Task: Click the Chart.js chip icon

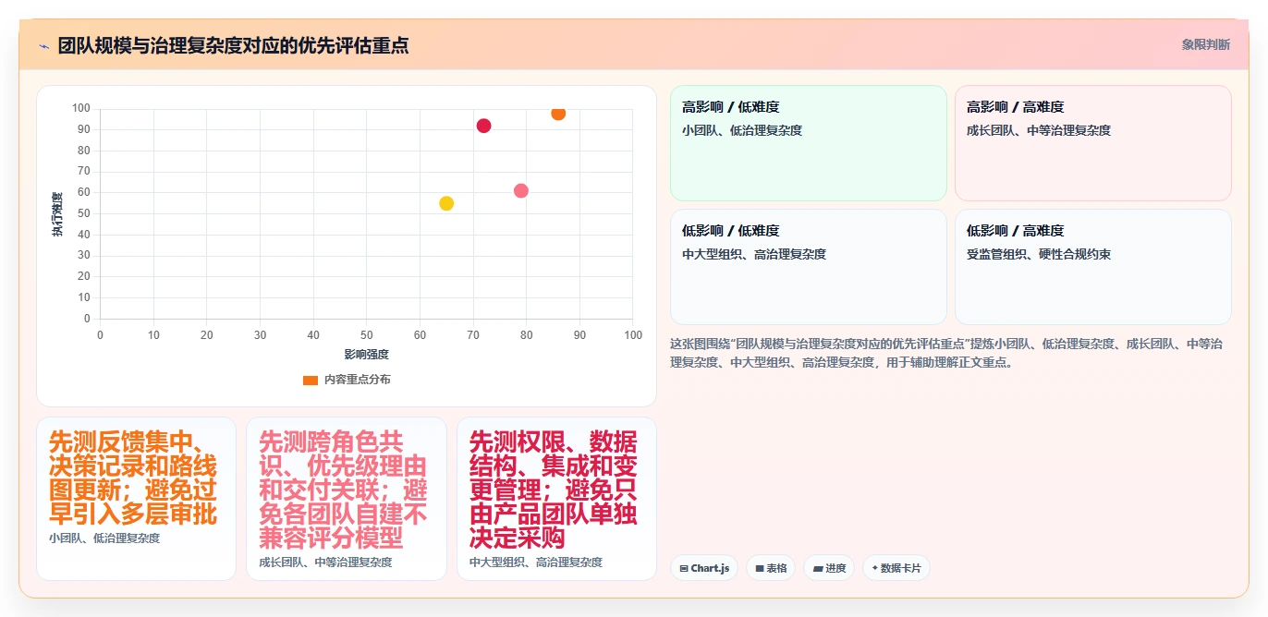Action: 683,568
